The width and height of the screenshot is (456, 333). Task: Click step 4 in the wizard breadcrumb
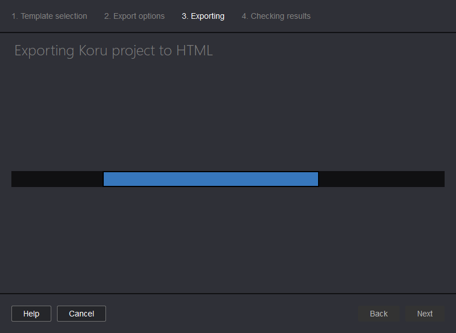coord(276,16)
